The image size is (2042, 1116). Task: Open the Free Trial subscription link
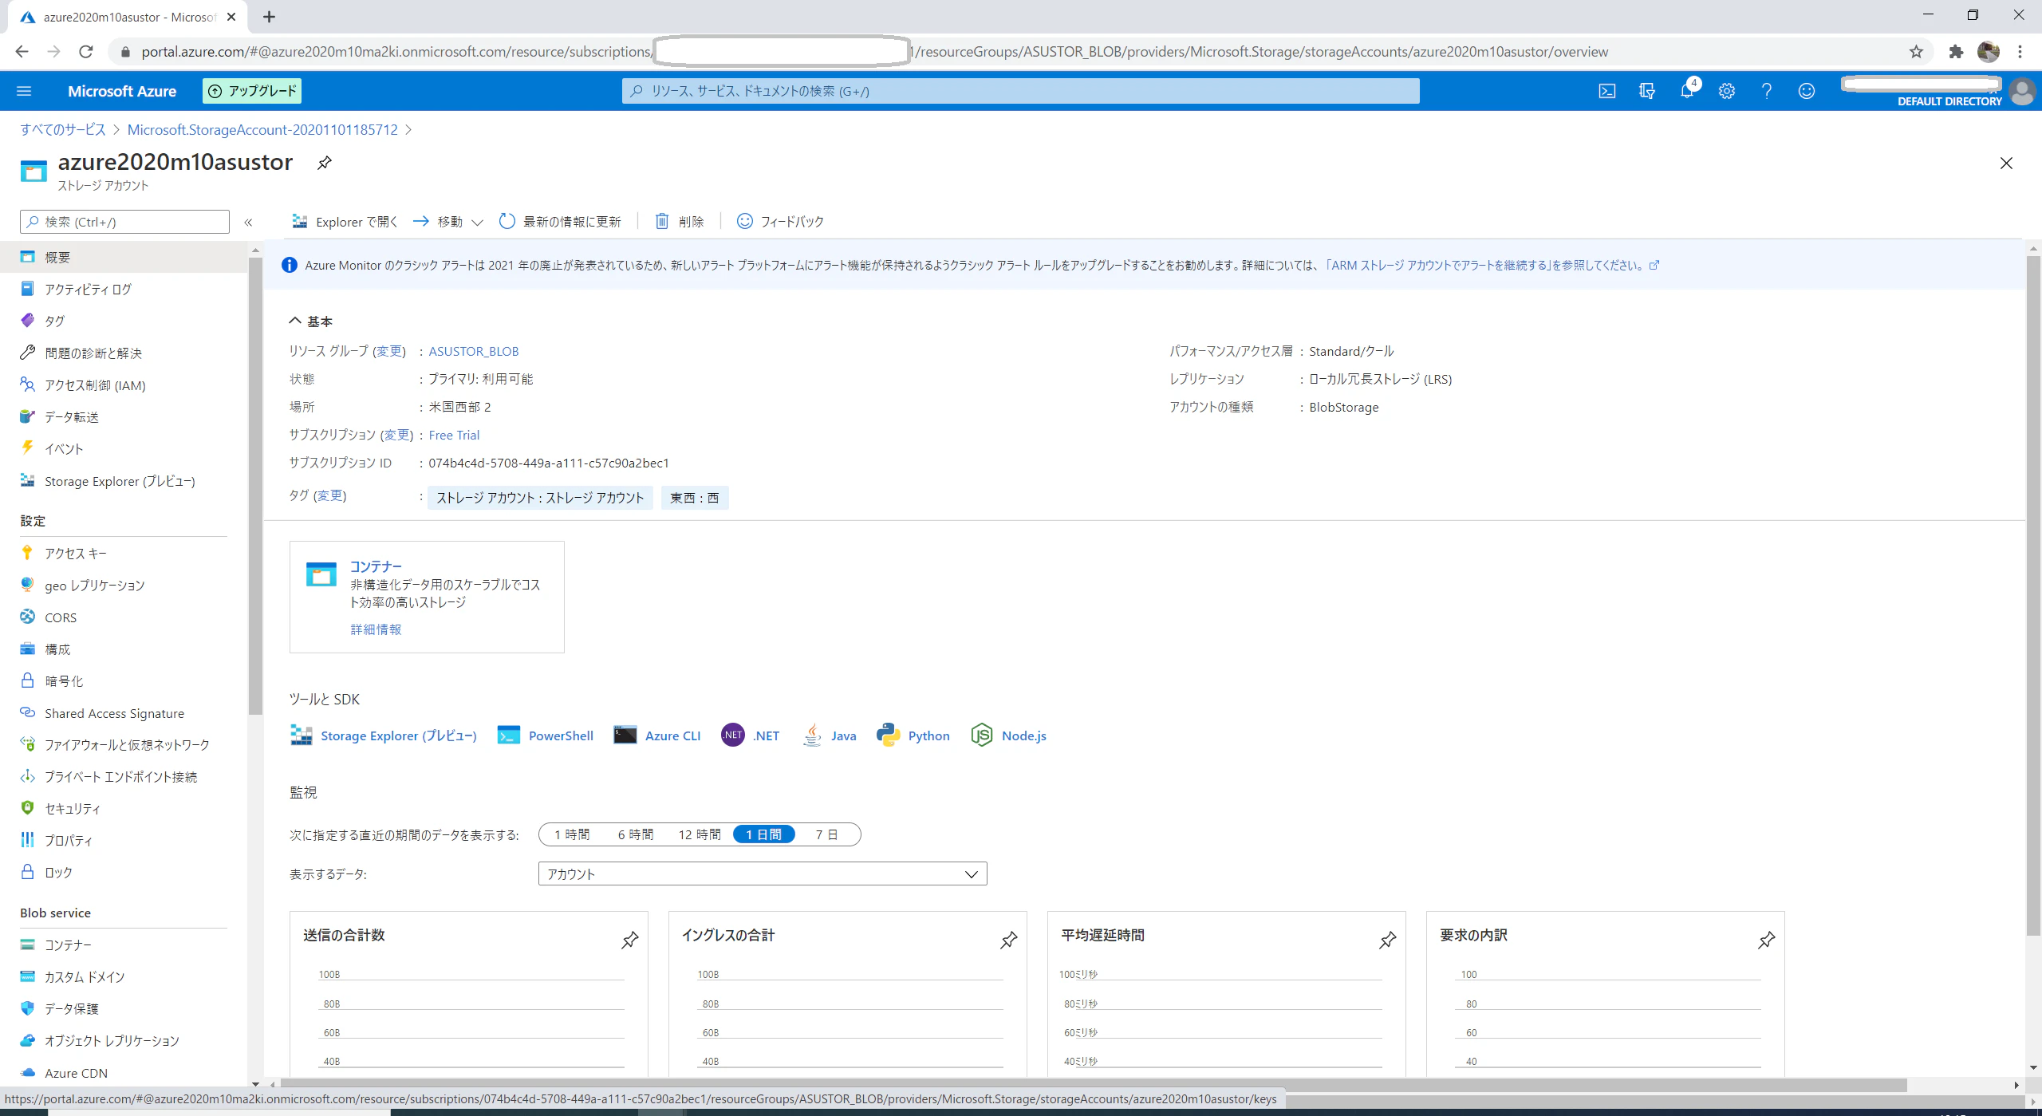[x=454, y=435]
